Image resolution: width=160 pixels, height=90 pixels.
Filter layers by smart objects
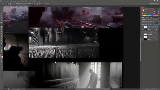157,19
